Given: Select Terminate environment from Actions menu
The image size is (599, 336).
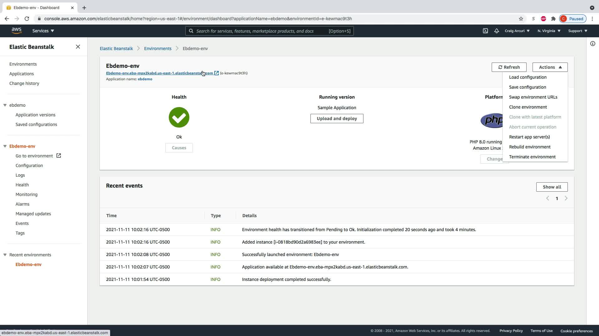Looking at the screenshot, I should 532,157.
